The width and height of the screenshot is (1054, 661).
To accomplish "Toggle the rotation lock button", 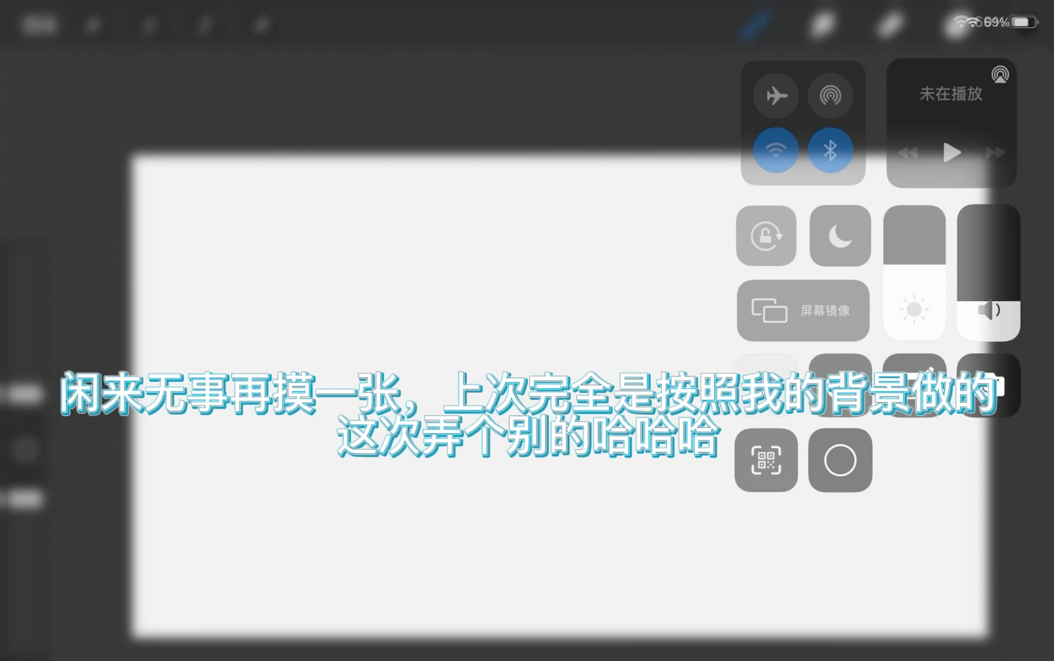I will [766, 236].
